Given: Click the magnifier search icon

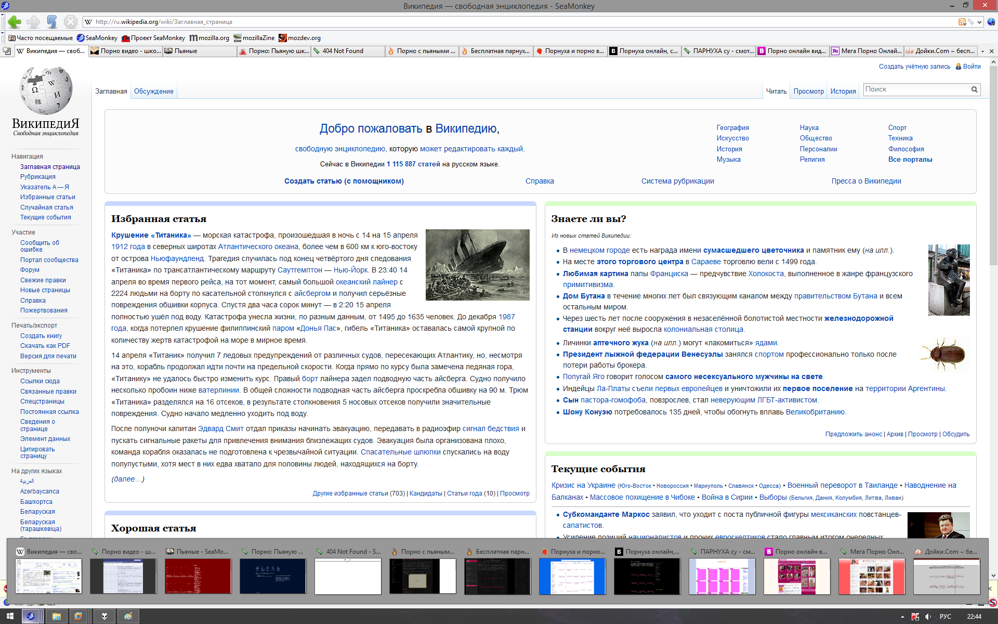Looking at the screenshot, I should pyautogui.click(x=975, y=89).
